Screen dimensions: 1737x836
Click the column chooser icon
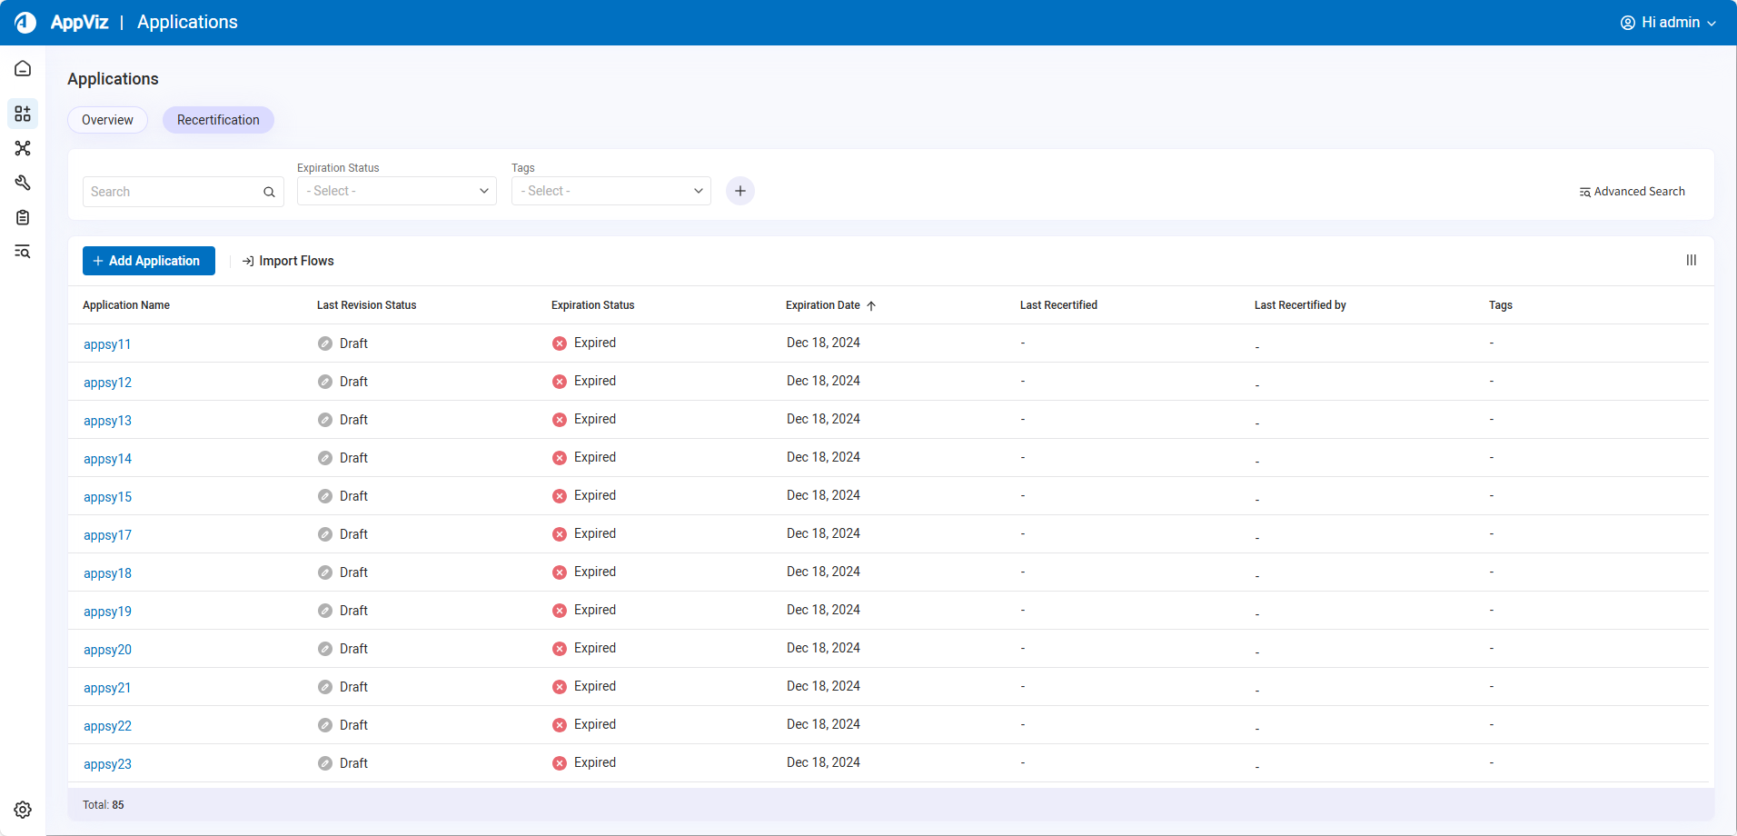(1691, 260)
